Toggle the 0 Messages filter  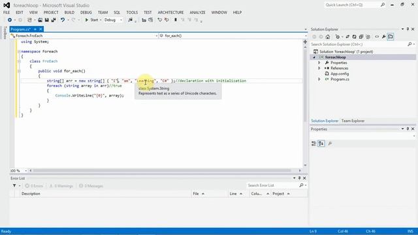click(91, 186)
